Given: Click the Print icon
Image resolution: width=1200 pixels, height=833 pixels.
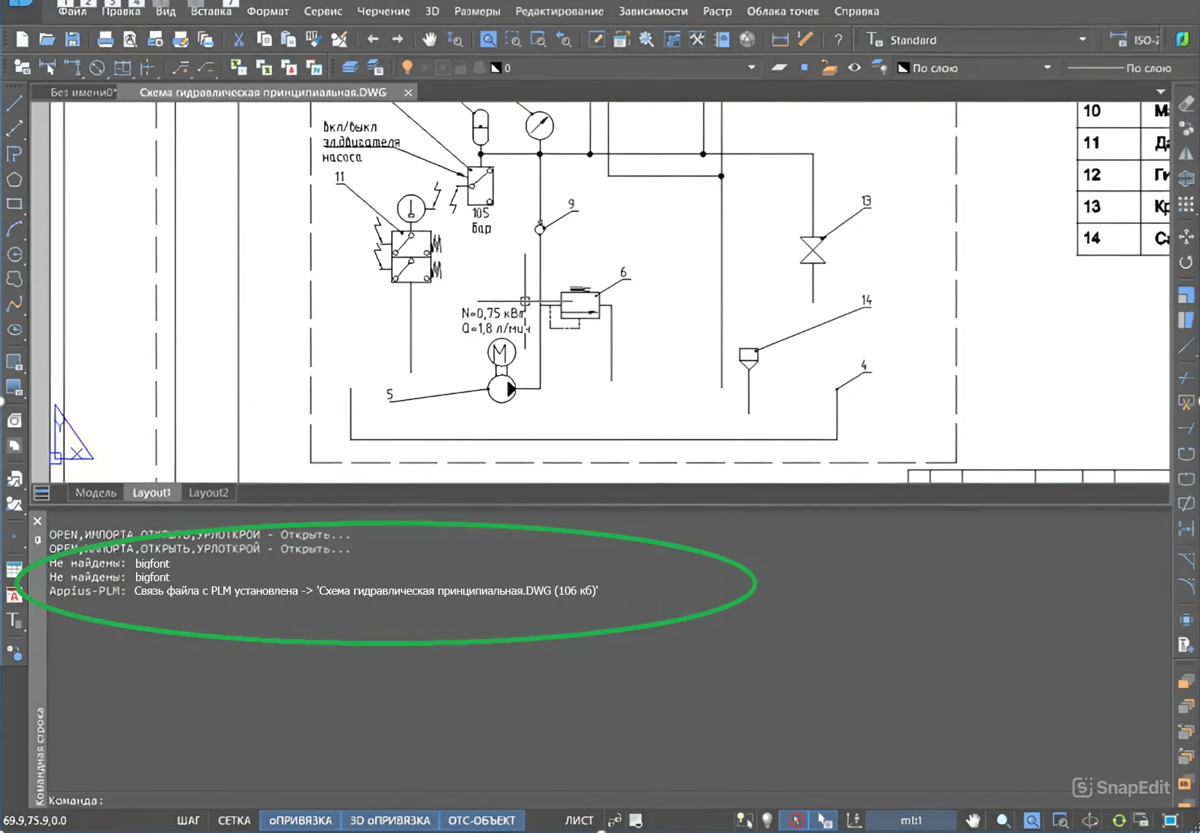Looking at the screenshot, I should [x=105, y=39].
